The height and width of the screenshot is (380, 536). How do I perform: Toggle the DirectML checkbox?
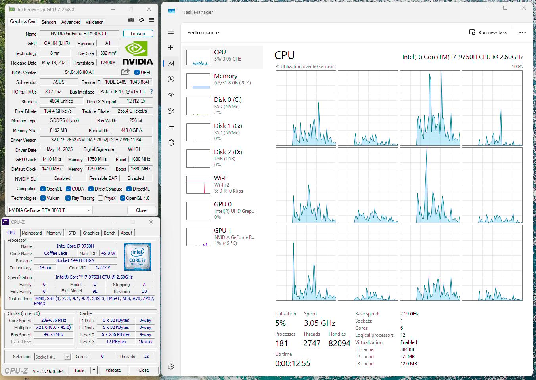(129, 189)
